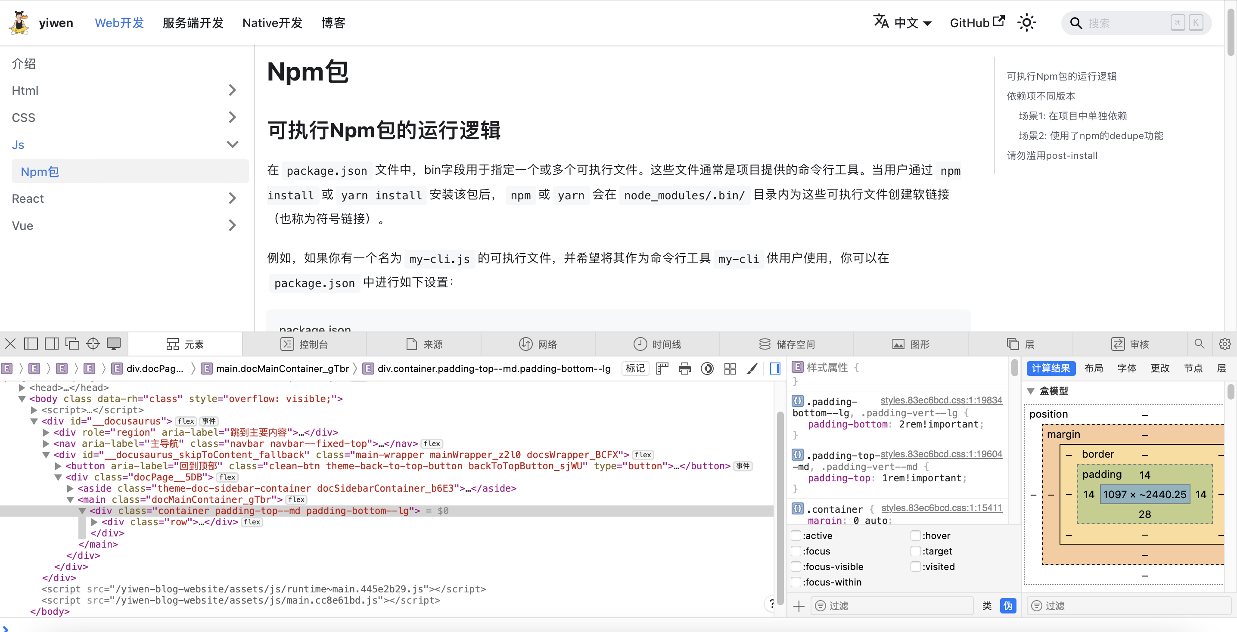This screenshot has height=632, width=1237.
Task: Check the :focus pseudo-class box
Action: click(796, 551)
